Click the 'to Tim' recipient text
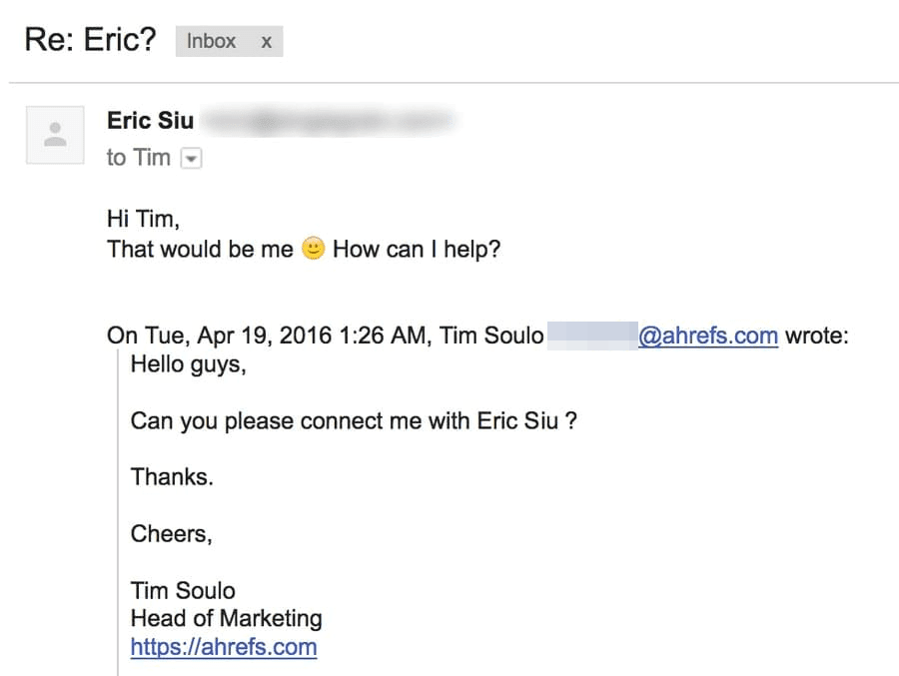This screenshot has width=899, height=676. pyautogui.click(x=138, y=158)
